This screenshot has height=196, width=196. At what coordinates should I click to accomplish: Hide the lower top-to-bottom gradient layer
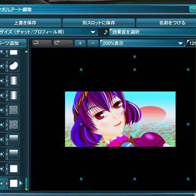[2, 154]
